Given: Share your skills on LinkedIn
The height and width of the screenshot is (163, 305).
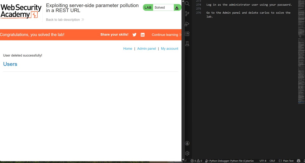Looking at the screenshot, I should coord(143,34).
